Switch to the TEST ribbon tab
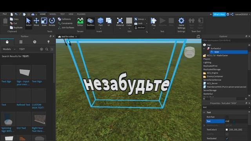The image size is (251, 141). pyautogui.click(x=62, y=14)
